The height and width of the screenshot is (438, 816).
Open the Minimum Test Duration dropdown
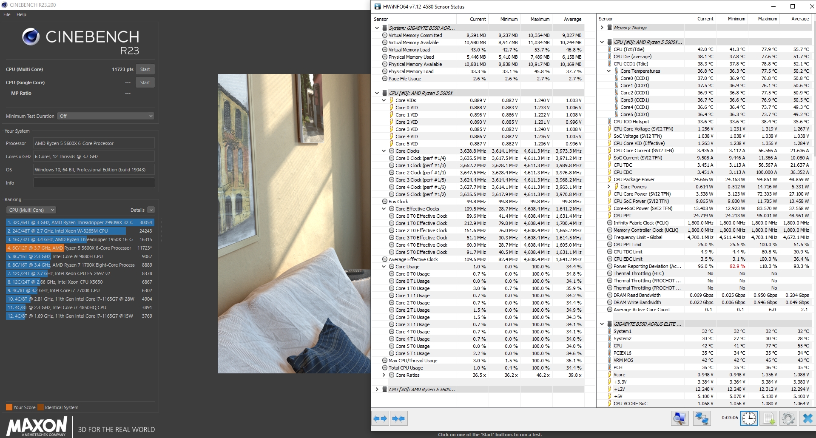click(105, 116)
